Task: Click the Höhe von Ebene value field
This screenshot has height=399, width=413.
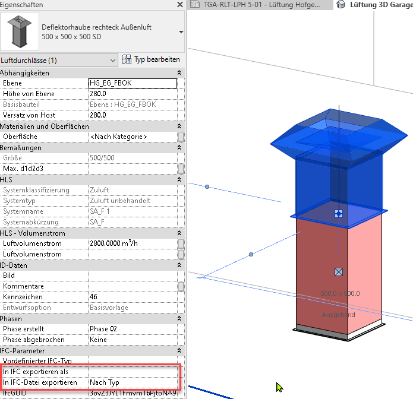Action: coord(132,94)
